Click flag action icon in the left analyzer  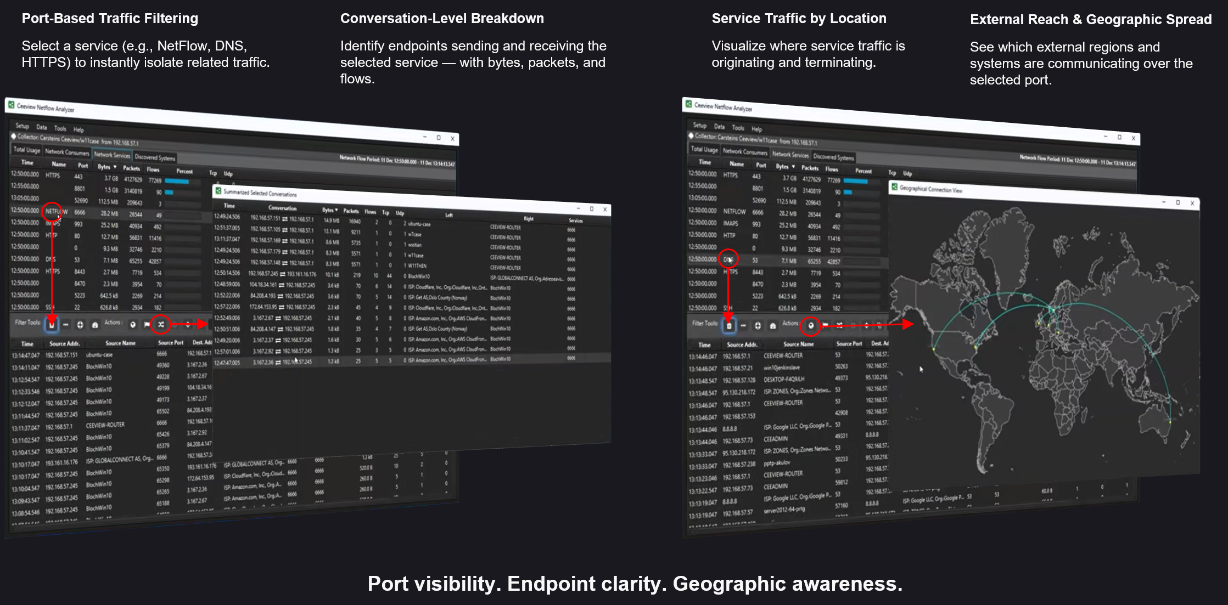click(x=147, y=324)
